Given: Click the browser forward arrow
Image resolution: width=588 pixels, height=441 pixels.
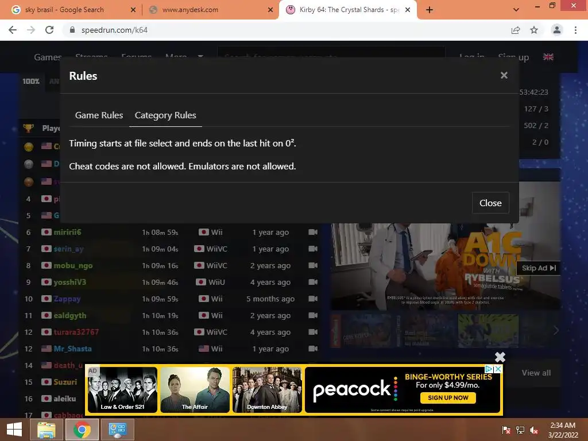Looking at the screenshot, I should [x=31, y=30].
